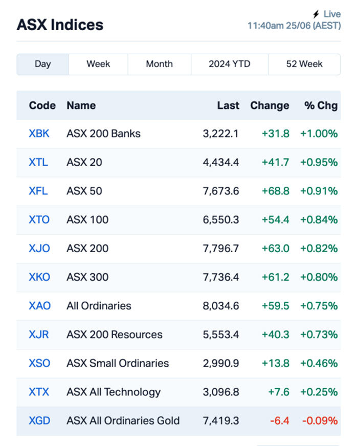Click the +0.95% percent change
The height and width of the screenshot is (446, 358).
[319, 163]
